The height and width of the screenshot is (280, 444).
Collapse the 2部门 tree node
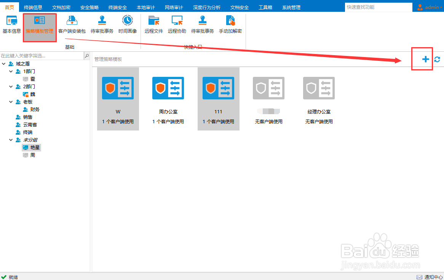11,86
